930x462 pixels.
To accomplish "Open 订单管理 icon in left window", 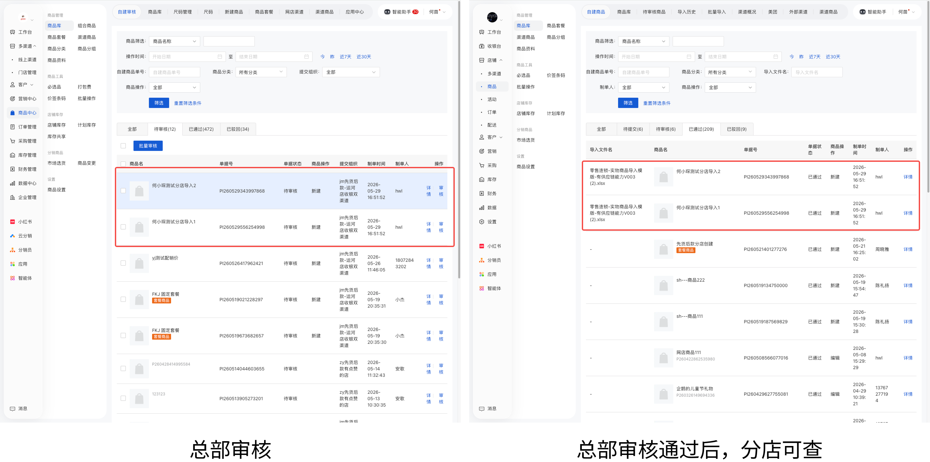I will click(12, 127).
